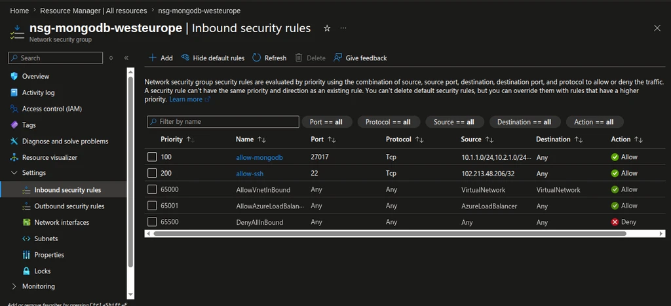Check the AllowVnetInBound rule checkbox
The height and width of the screenshot is (306, 671).
click(x=152, y=189)
